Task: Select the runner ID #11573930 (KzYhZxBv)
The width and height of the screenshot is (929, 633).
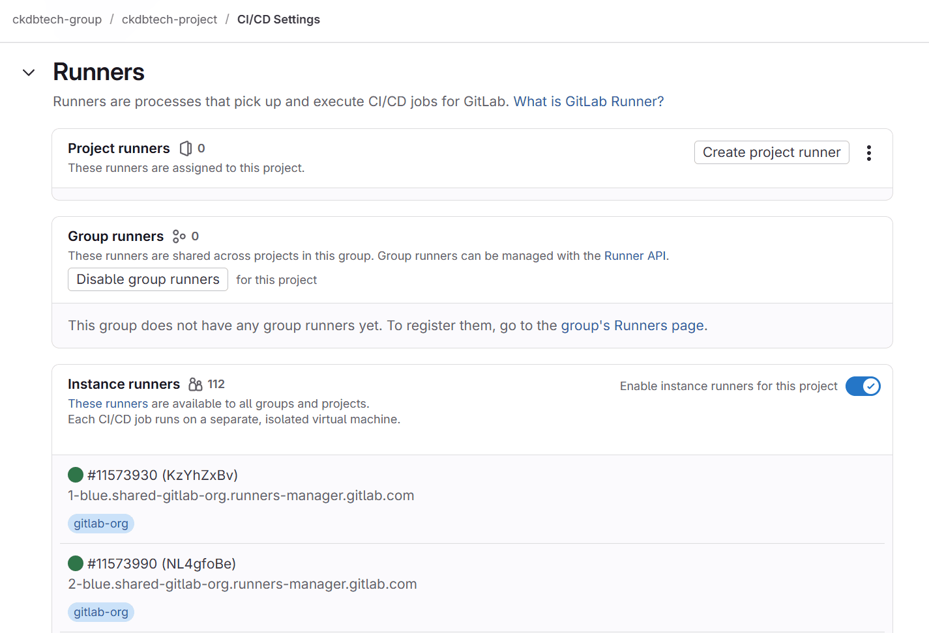Action: tap(162, 475)
